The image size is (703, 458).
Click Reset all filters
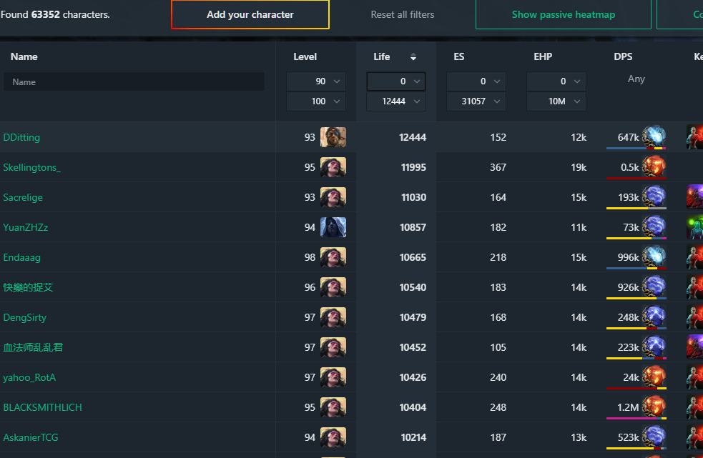click(402, 14)
